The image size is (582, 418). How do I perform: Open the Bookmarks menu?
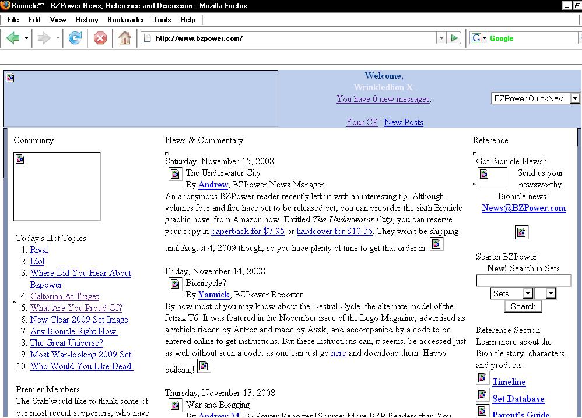coord(125,20)
